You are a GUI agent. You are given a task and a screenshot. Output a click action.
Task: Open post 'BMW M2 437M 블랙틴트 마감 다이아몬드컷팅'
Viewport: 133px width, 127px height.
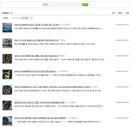tap(35, 71)
